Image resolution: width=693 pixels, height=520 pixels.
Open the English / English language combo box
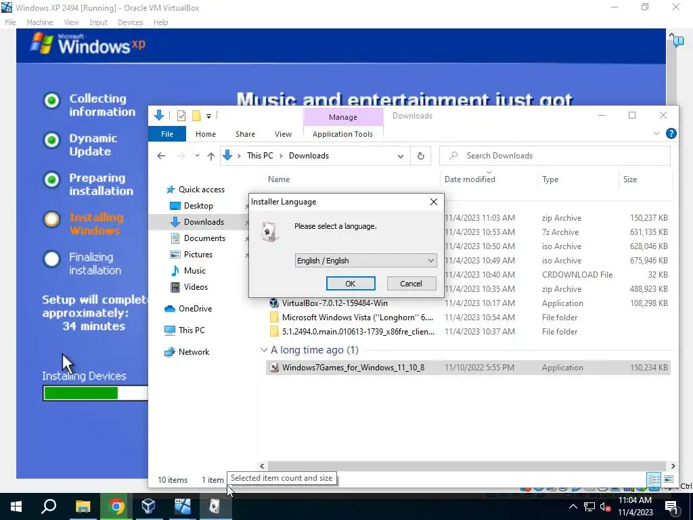(365, 261)
